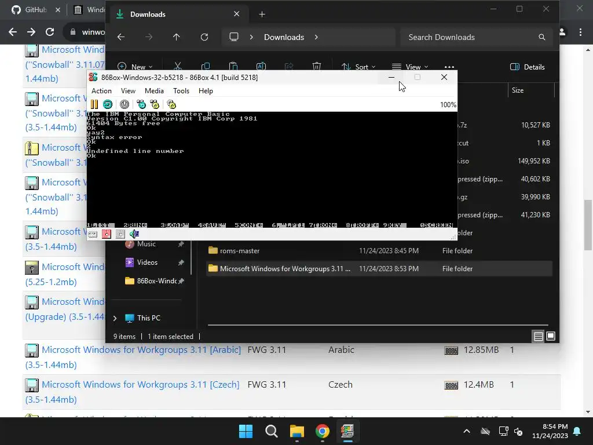The height and width of the screenshot is (445, 593).
Task: Open Chrome three-dot menu
Action: pyautogui.click(x=580, y=32)
